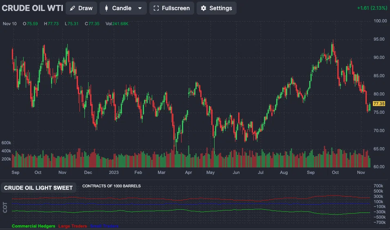
Task: Click the vertical COT panel label
Action: coord(5,207)
